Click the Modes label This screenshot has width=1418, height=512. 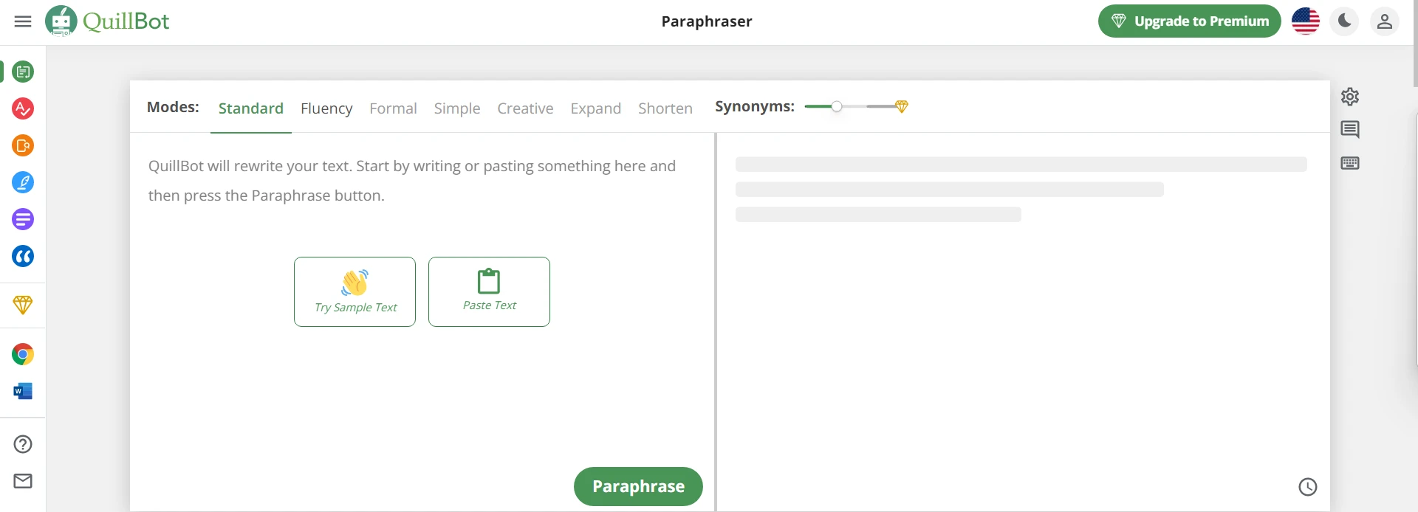(x=173, y=107)
